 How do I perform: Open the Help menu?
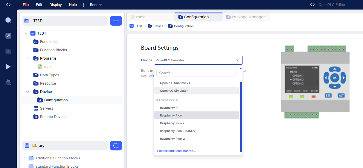73,5
